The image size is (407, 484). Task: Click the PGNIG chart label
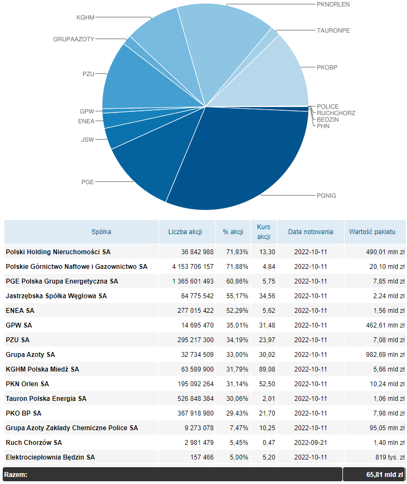tap(326, 196)
